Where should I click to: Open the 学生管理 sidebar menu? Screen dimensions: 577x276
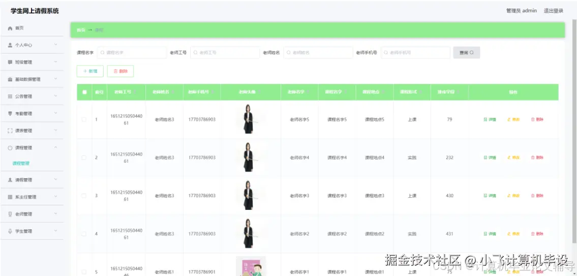click(x=32, y=231)
